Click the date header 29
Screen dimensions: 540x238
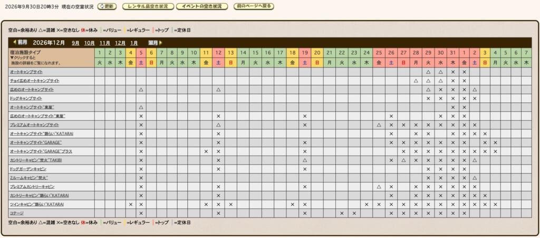tap(428, 53)
